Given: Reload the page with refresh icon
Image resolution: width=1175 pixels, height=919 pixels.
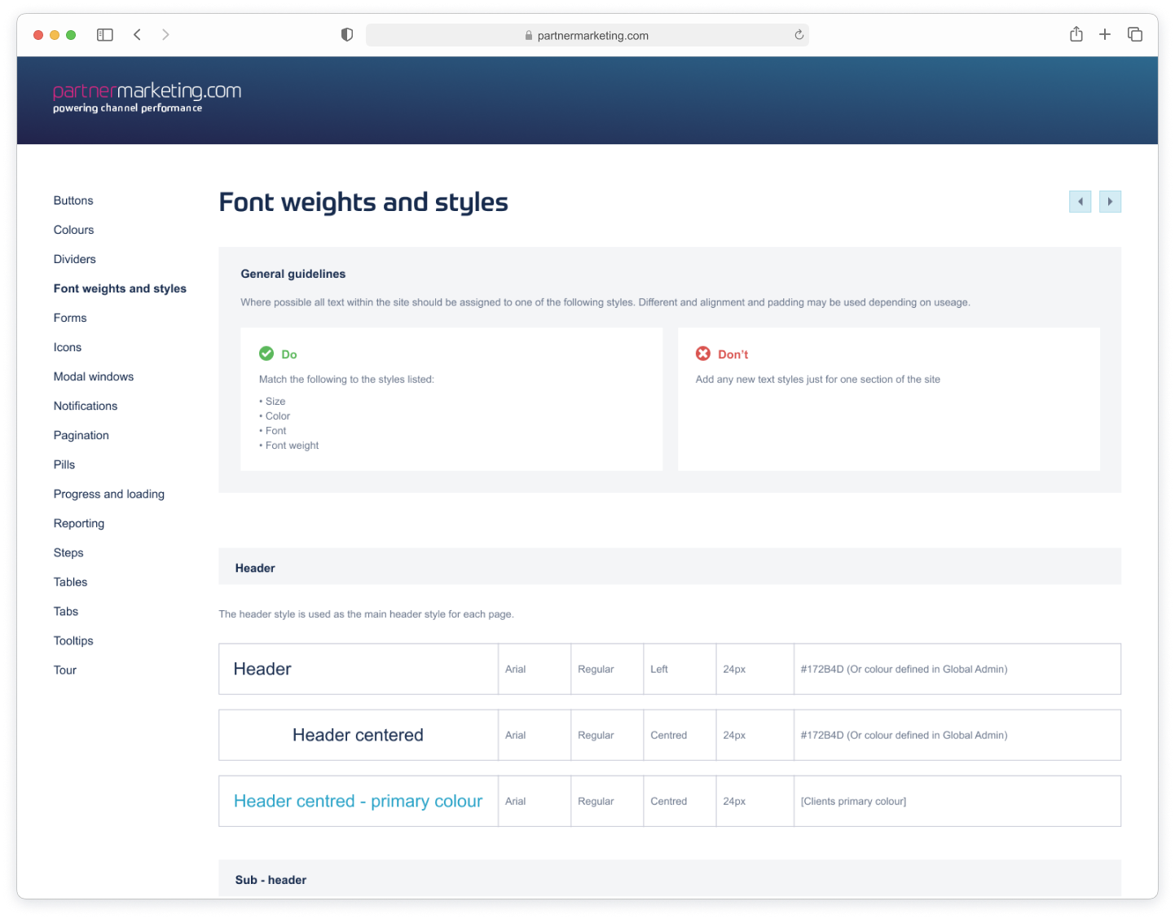Looking at the screenshot, I should click(x=799, y=35).
